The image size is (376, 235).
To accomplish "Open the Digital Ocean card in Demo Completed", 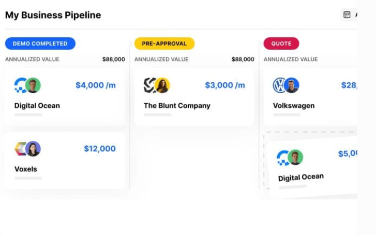I will coord(65,97).
